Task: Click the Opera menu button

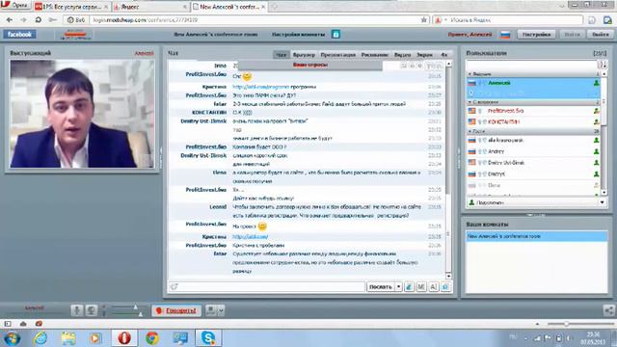Action: pos(15,6)
